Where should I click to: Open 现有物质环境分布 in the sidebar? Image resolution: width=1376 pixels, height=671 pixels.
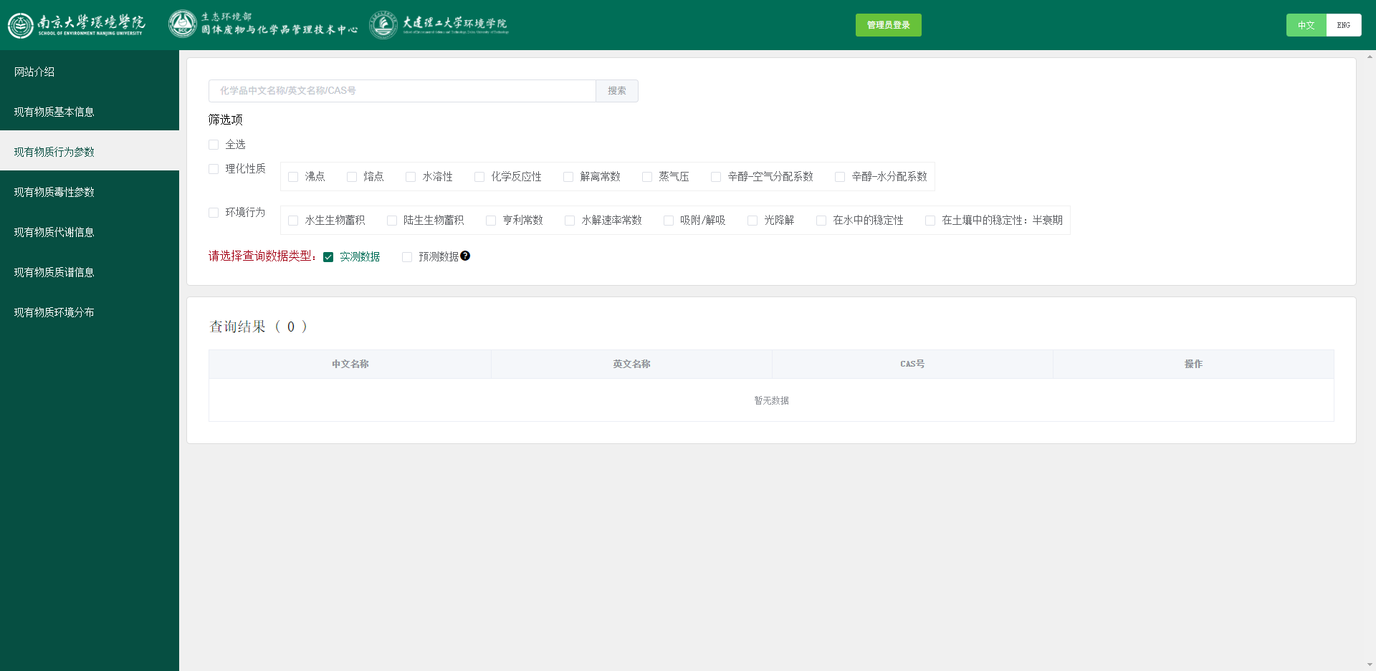tap(90, 312)
